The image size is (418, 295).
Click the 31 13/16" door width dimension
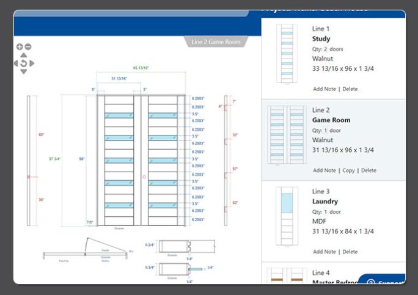(119, 78)
